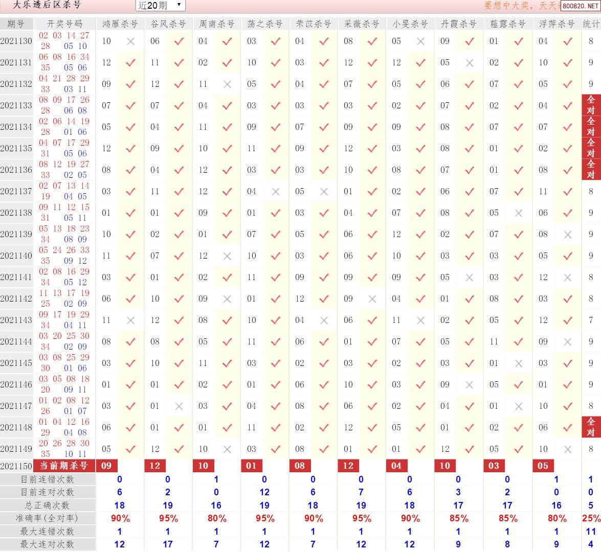Click the 25% full-correct rate under 统计

(x=591, y=519)
